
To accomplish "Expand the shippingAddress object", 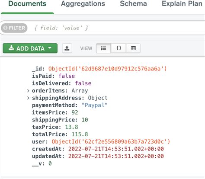I will 28,98.
